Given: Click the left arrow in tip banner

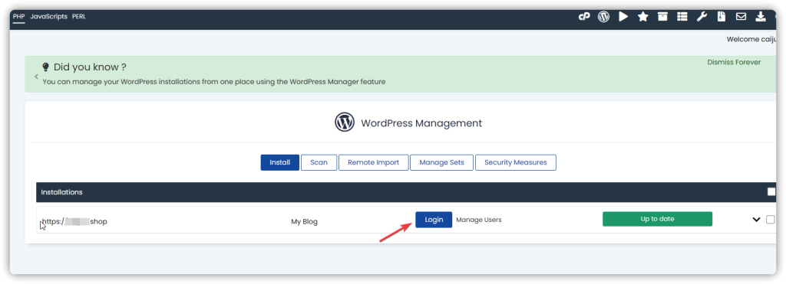Looking at the screenshot, I should pos(37,77).
